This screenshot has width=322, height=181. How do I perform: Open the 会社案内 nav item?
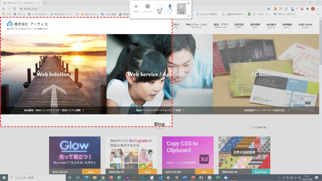[271, 25]
